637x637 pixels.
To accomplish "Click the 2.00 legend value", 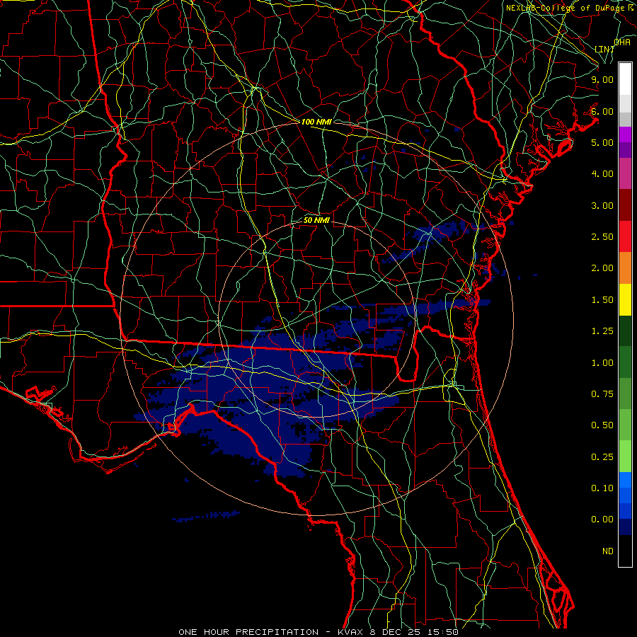I will (602, 268).
